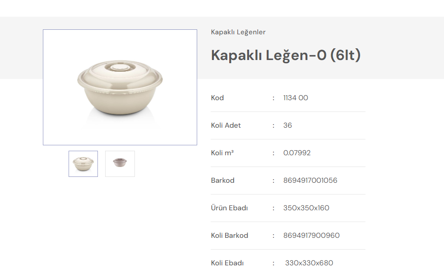Viewport: 444px width, 278px height.
Task: Click the Koli Adet value 36
Action: click(x=287, y=125)
